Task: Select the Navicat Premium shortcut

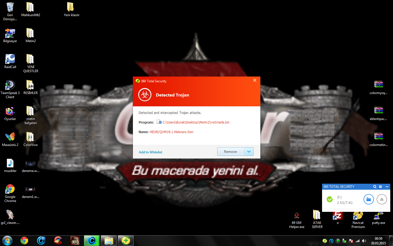Action: tap(358, 220)
